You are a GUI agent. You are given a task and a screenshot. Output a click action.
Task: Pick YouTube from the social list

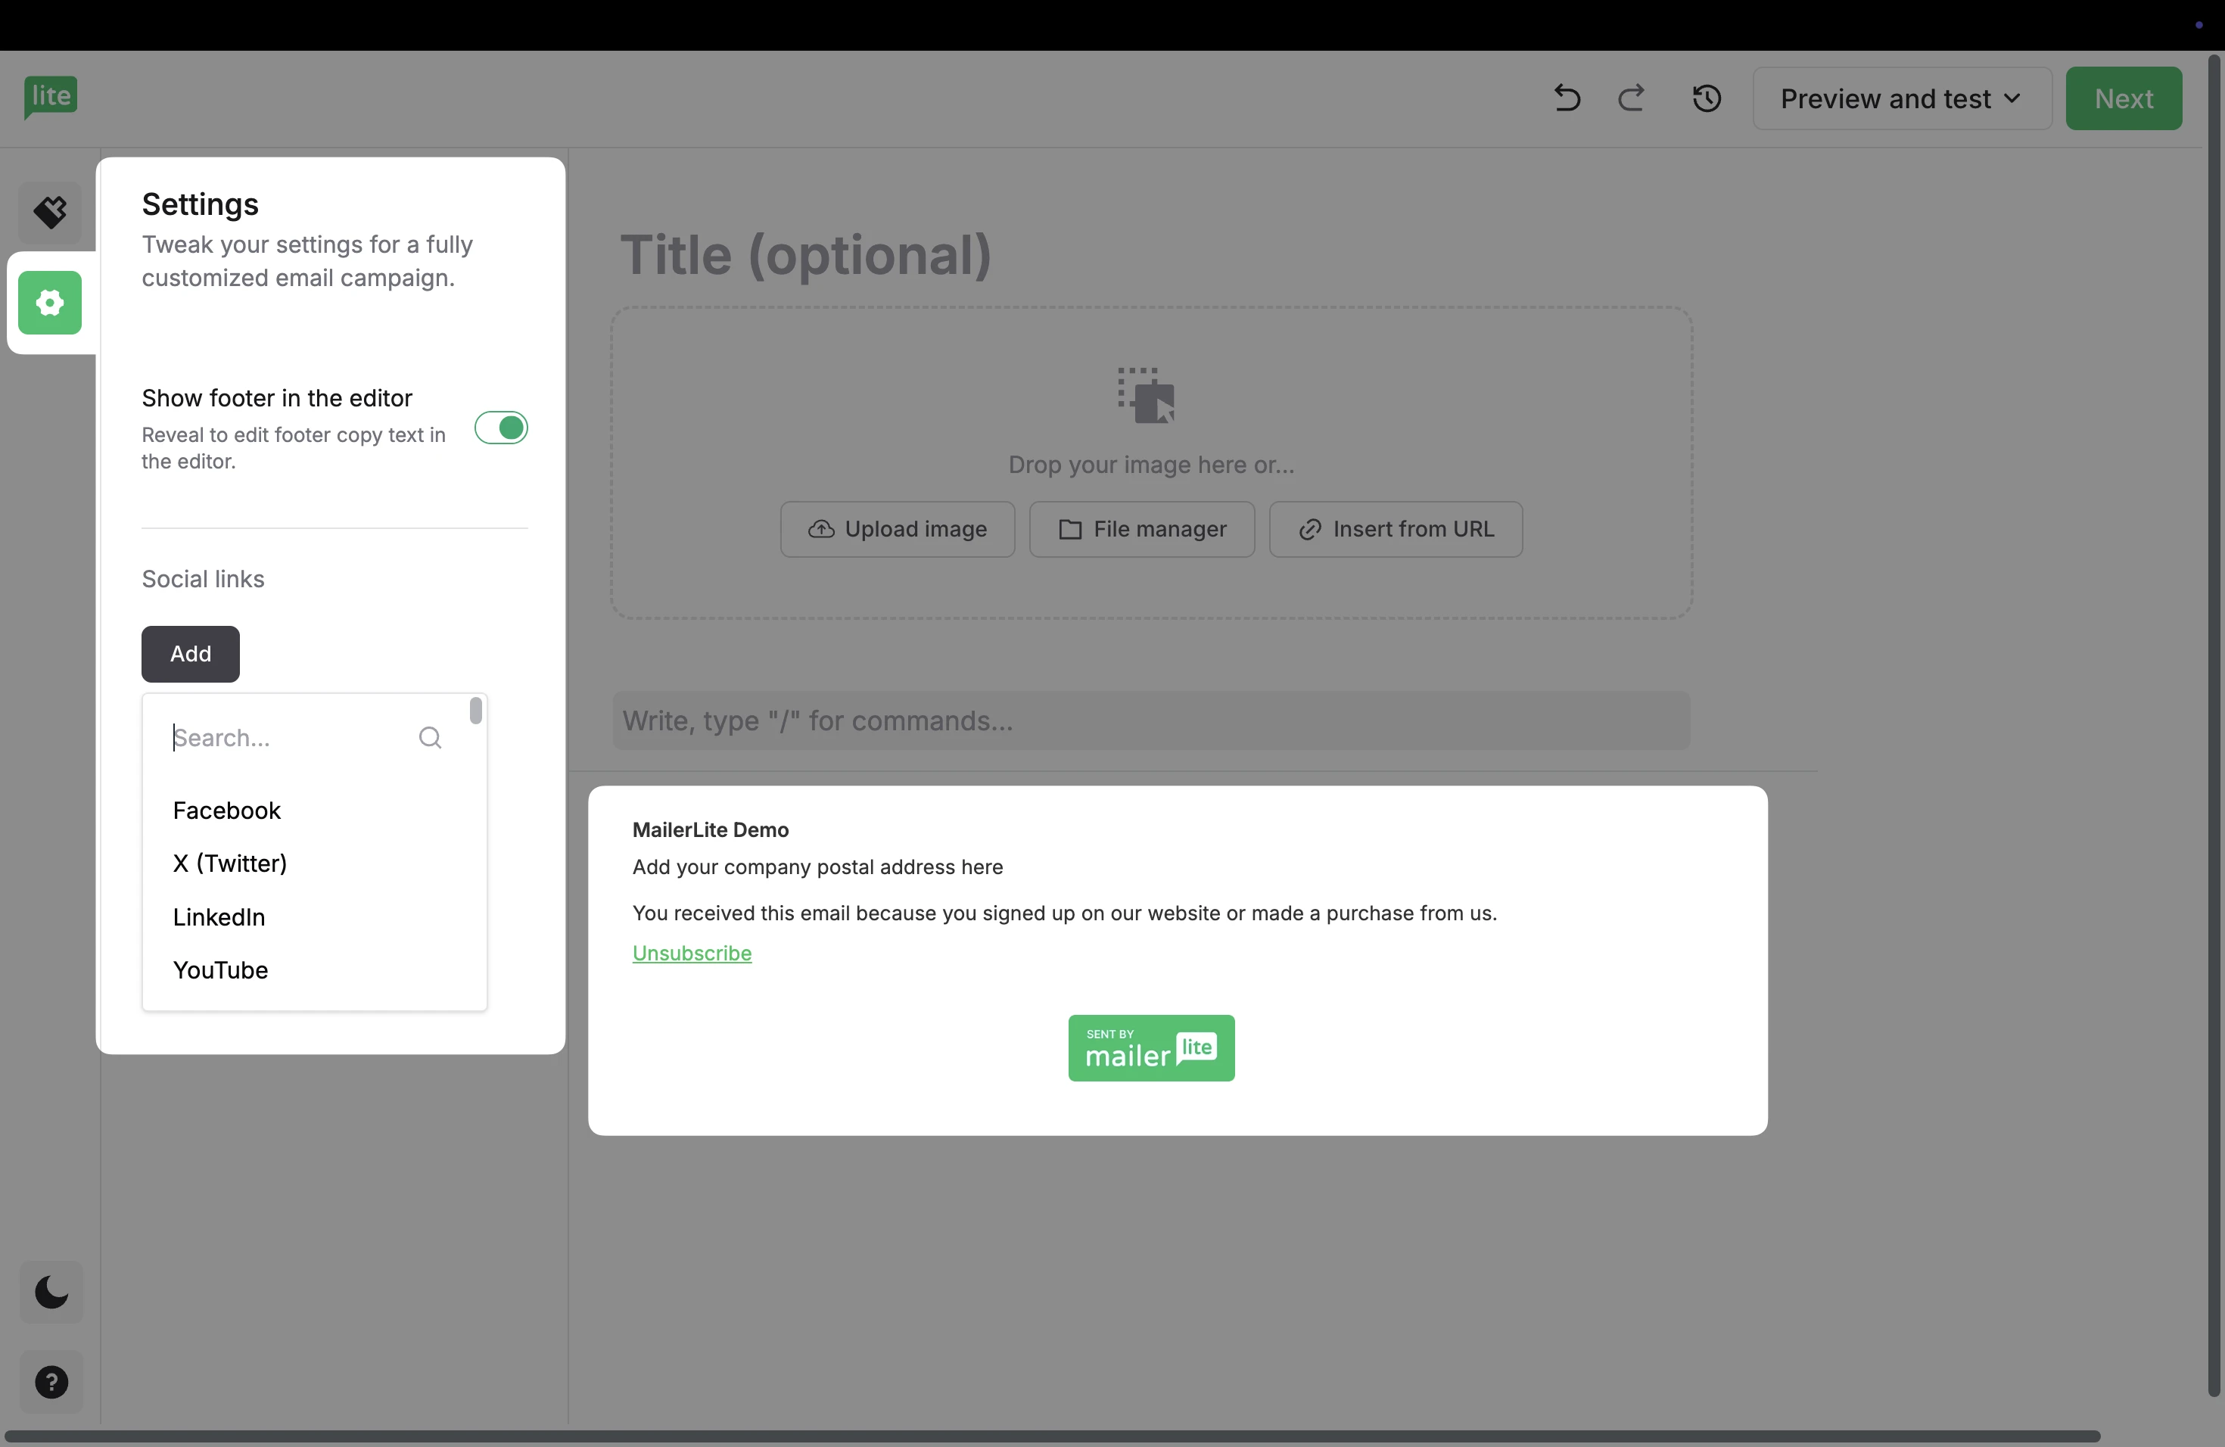coord(221,970)
